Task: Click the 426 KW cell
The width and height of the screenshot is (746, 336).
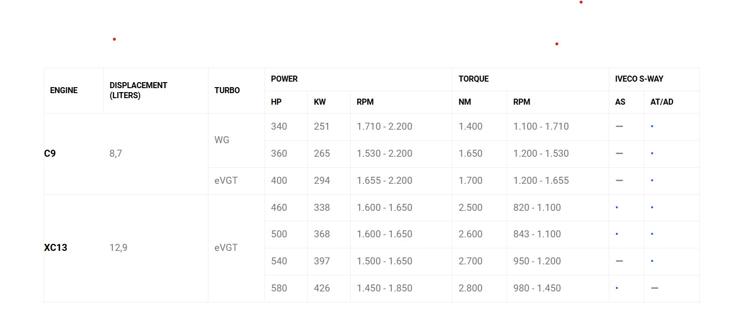Action: (x=322, y=288)
